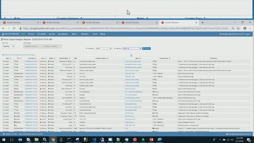This screenshot has width=254, height=143.
Task: Reload the page with the refresh icon
Action: (x=14, y=28)
